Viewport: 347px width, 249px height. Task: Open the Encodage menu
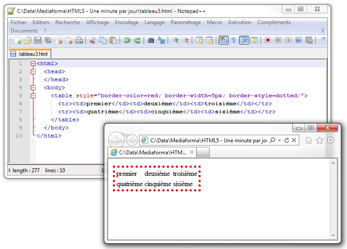(x=126, y=22)
